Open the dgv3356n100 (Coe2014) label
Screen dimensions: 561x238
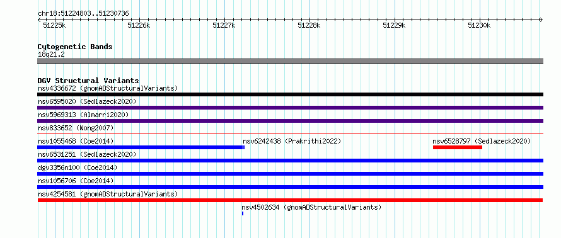(78, 167)
